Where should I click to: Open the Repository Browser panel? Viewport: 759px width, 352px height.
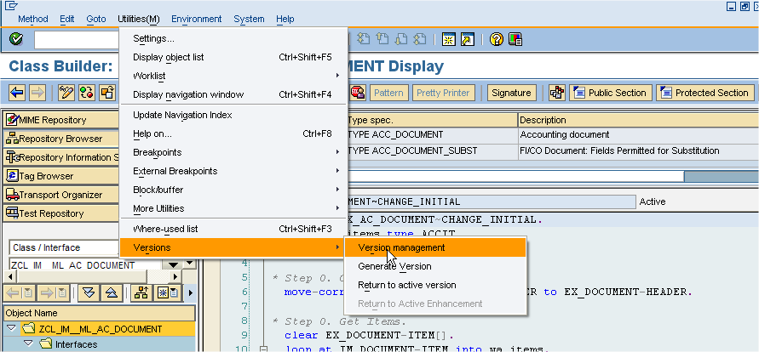(x=61, y=139)
